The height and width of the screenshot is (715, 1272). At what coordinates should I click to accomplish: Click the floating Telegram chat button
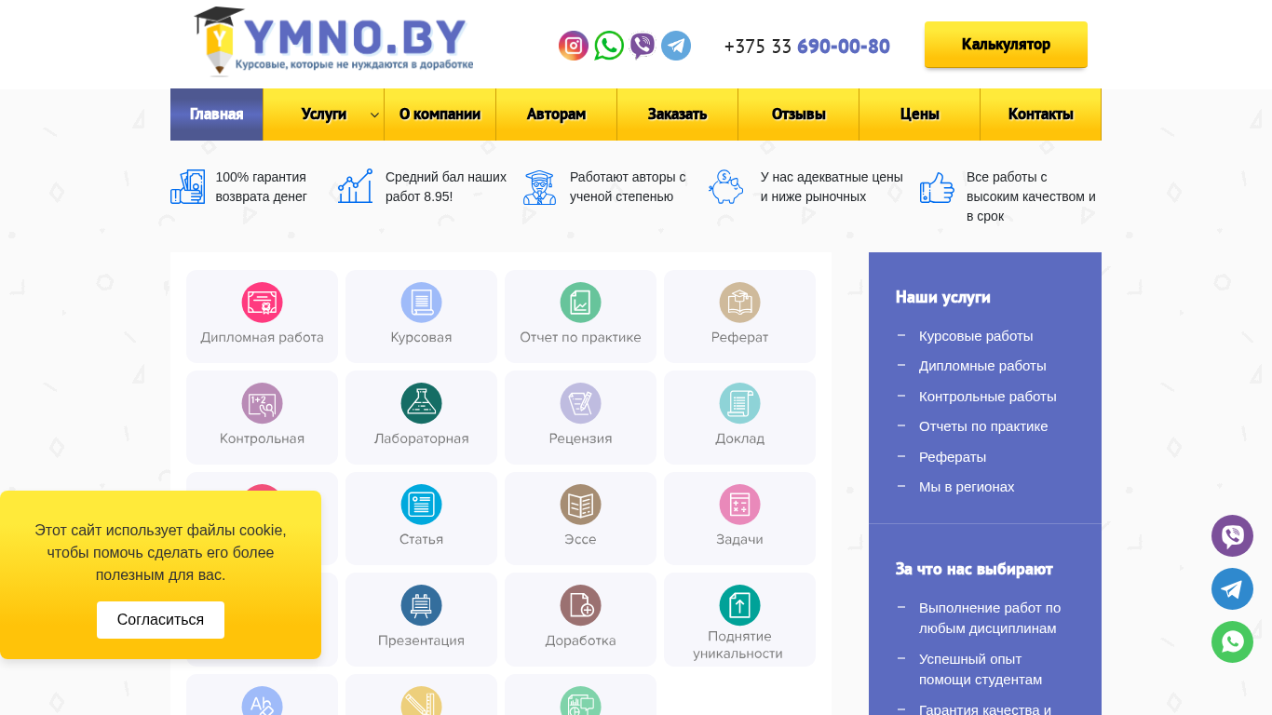(1232, 589)
